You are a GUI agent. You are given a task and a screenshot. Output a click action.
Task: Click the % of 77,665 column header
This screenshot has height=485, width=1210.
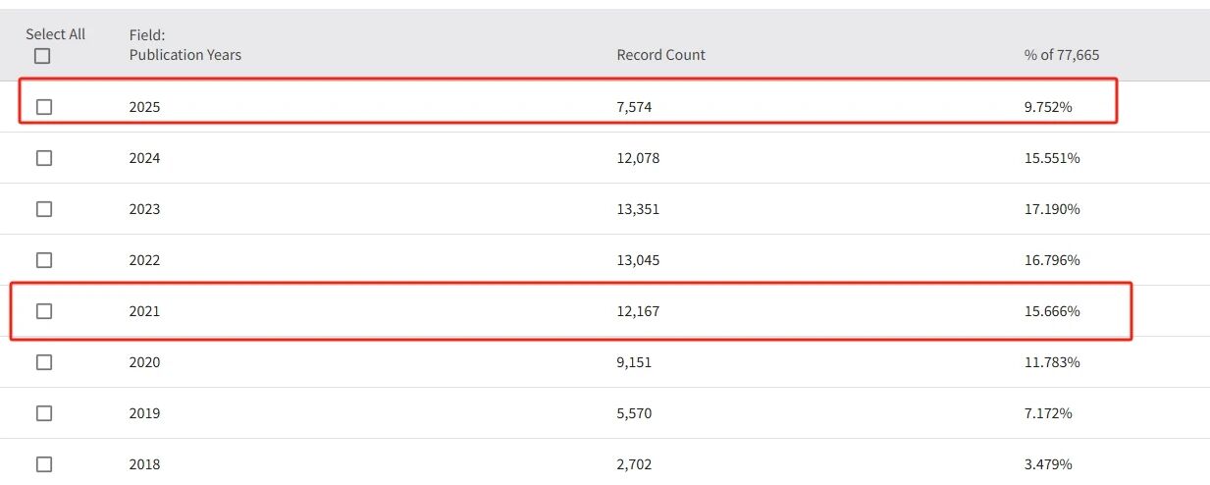[1061, 55]
